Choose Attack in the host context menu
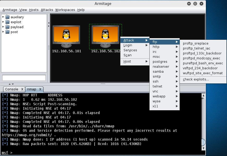The width and height of the screenshot is (227, 156). pos(135,40)
